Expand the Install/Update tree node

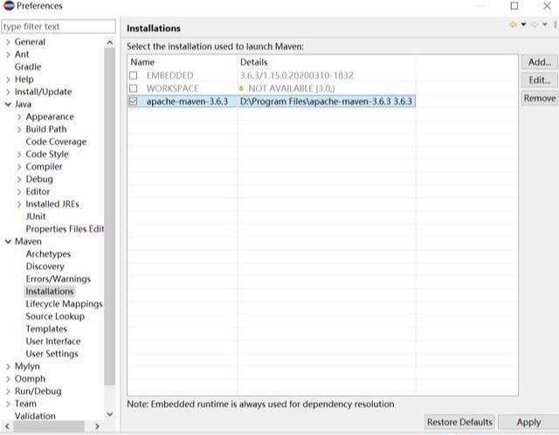[x=8, y=93]
